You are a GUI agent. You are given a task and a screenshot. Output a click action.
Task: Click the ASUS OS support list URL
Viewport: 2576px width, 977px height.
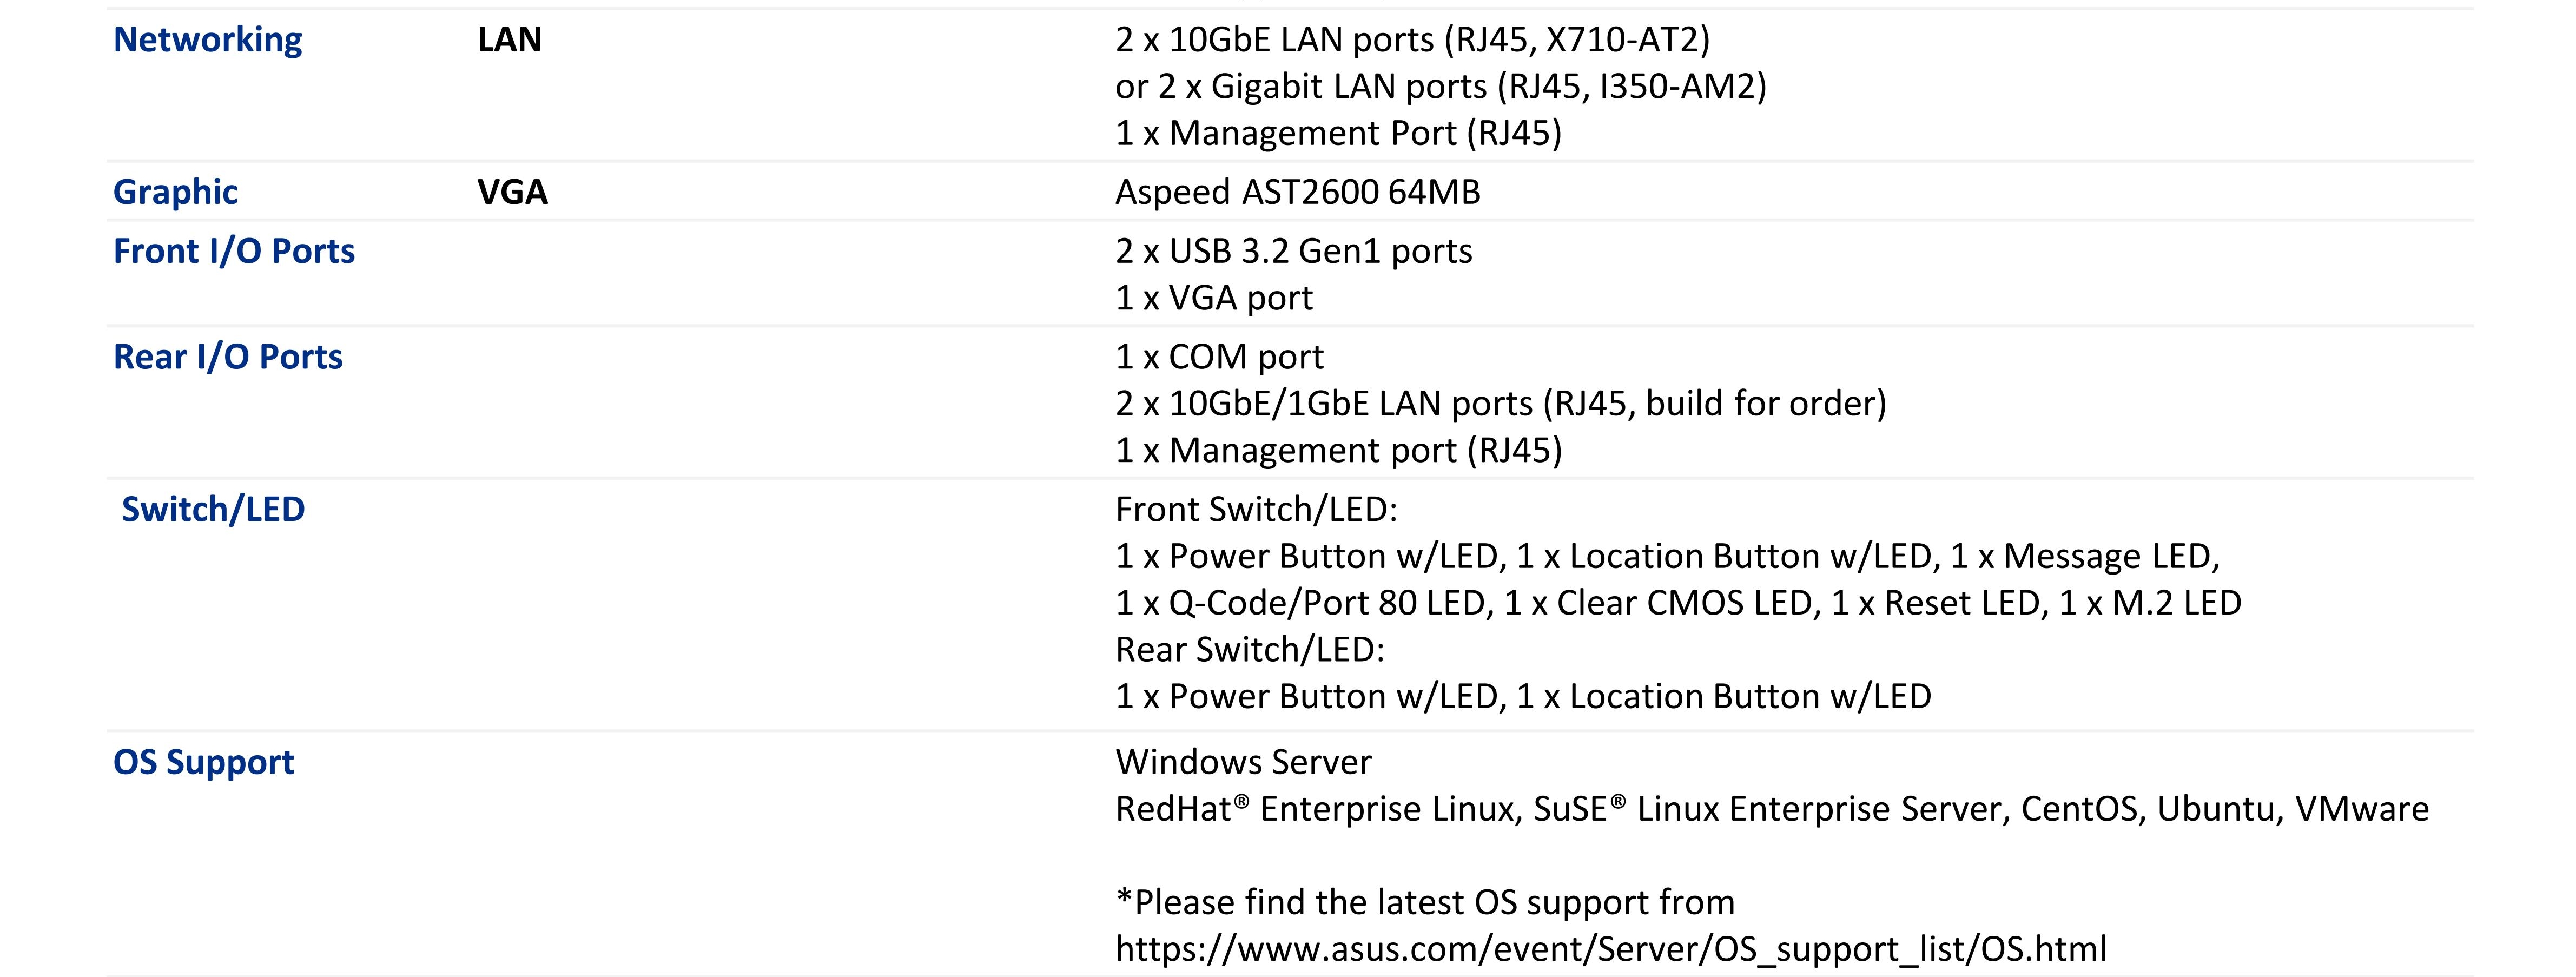pos(1611,948)
